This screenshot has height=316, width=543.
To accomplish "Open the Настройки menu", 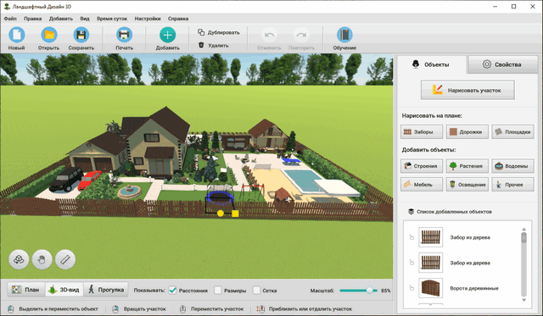I will 148,19.
